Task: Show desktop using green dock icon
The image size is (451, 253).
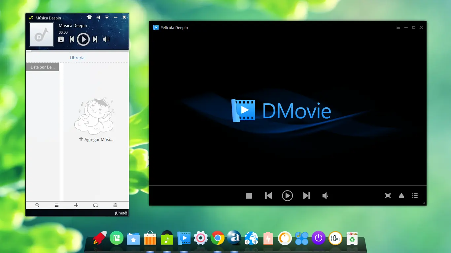Action: [x=117, y=238]
